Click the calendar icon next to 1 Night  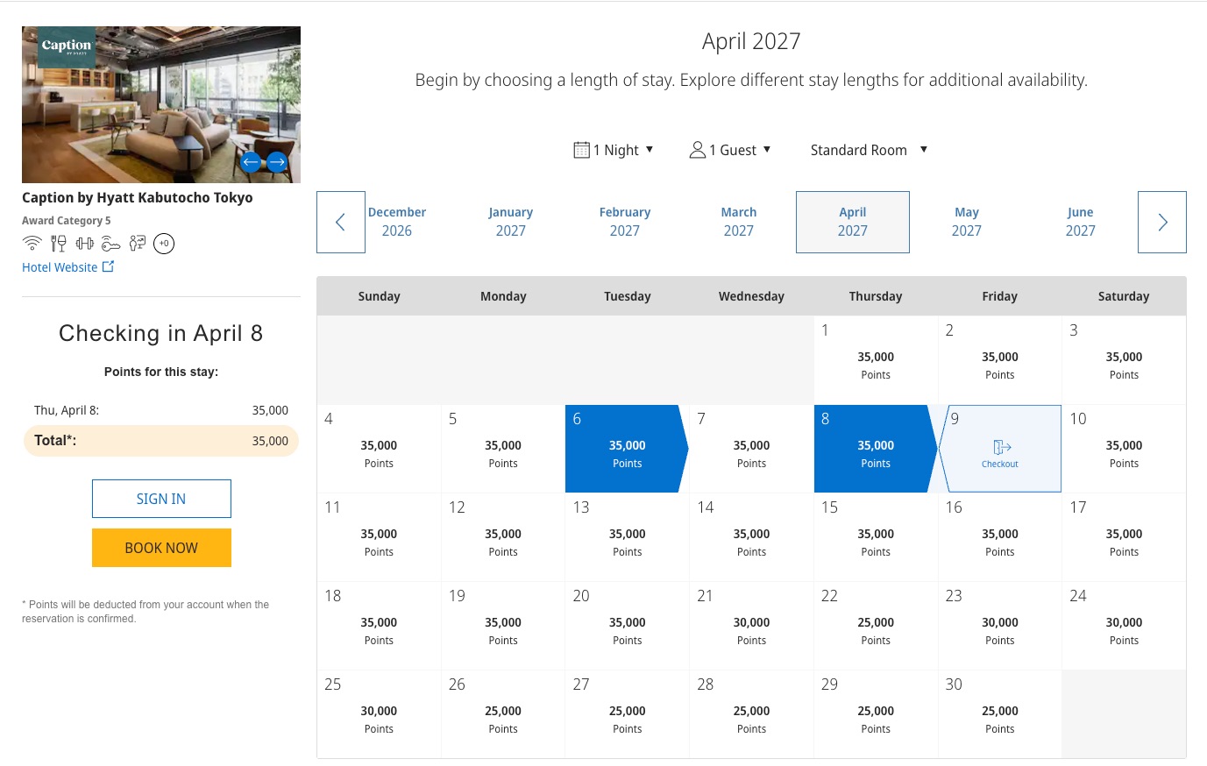tap(581, 150)
